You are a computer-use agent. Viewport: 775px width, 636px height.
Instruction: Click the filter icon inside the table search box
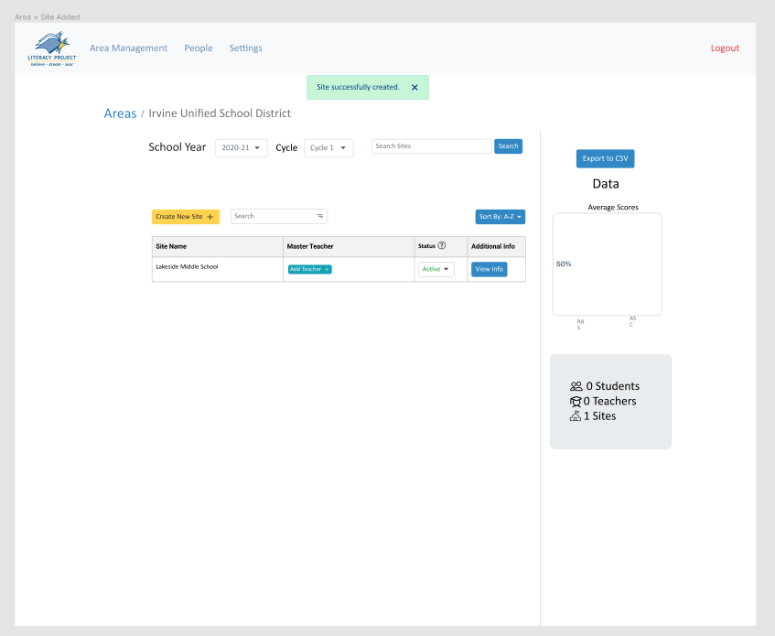319,215
